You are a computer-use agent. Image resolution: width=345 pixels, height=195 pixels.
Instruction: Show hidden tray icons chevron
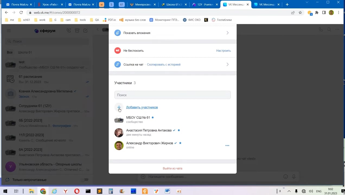(289, 191)
